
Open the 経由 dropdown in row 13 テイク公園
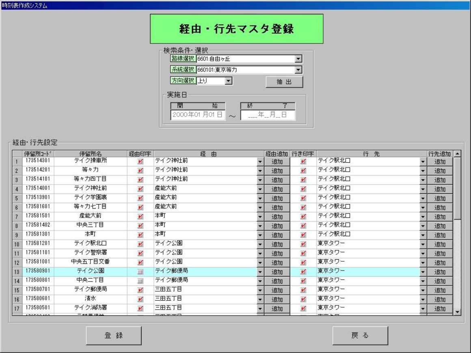(x=260, y=272)
